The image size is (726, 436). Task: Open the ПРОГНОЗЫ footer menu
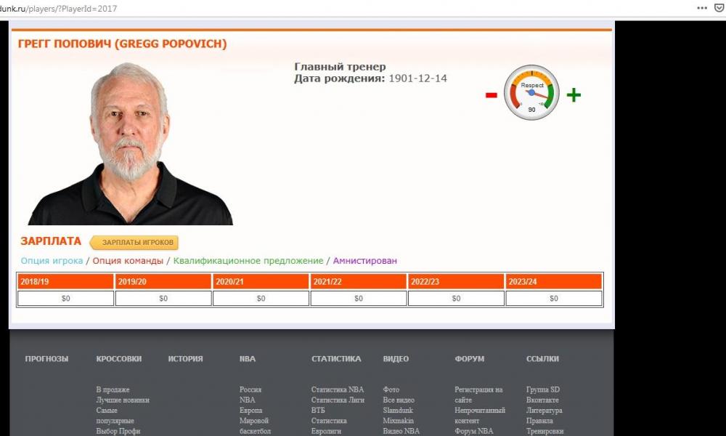tap(46, 359)
